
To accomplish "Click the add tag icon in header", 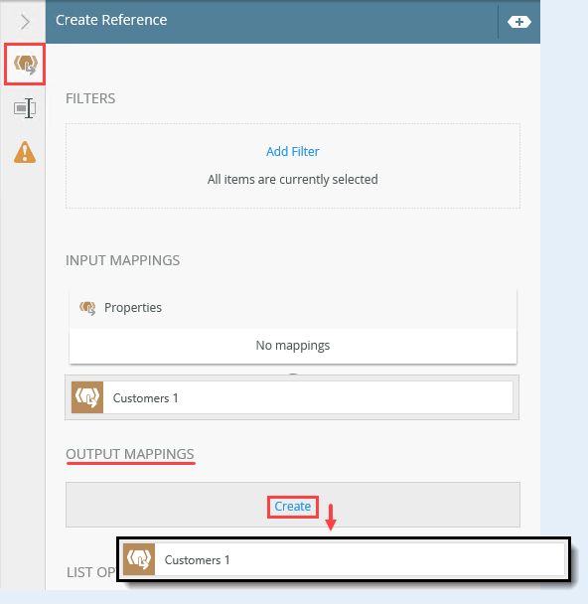I will [519, 22].
